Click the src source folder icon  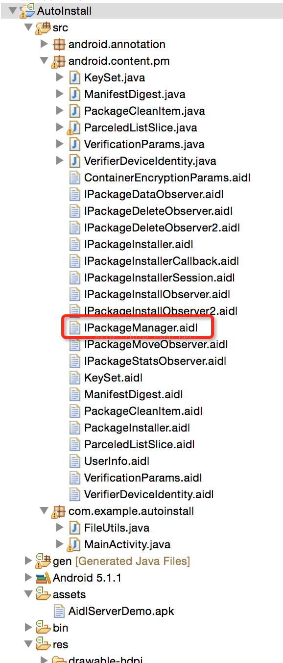[x=42, y=27]
